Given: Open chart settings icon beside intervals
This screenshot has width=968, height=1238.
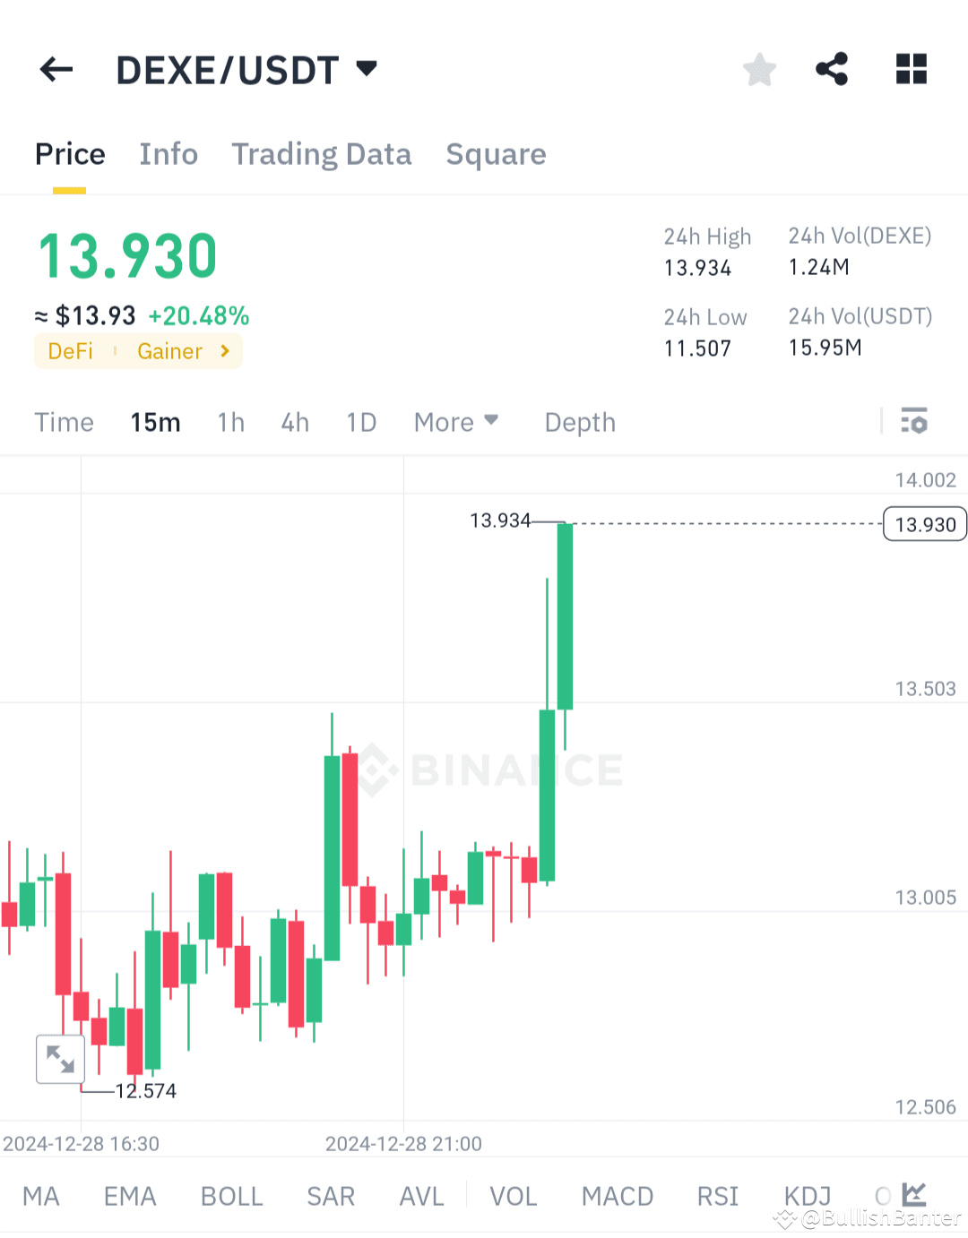Looking at the screenshot, I should pos(913,421).
